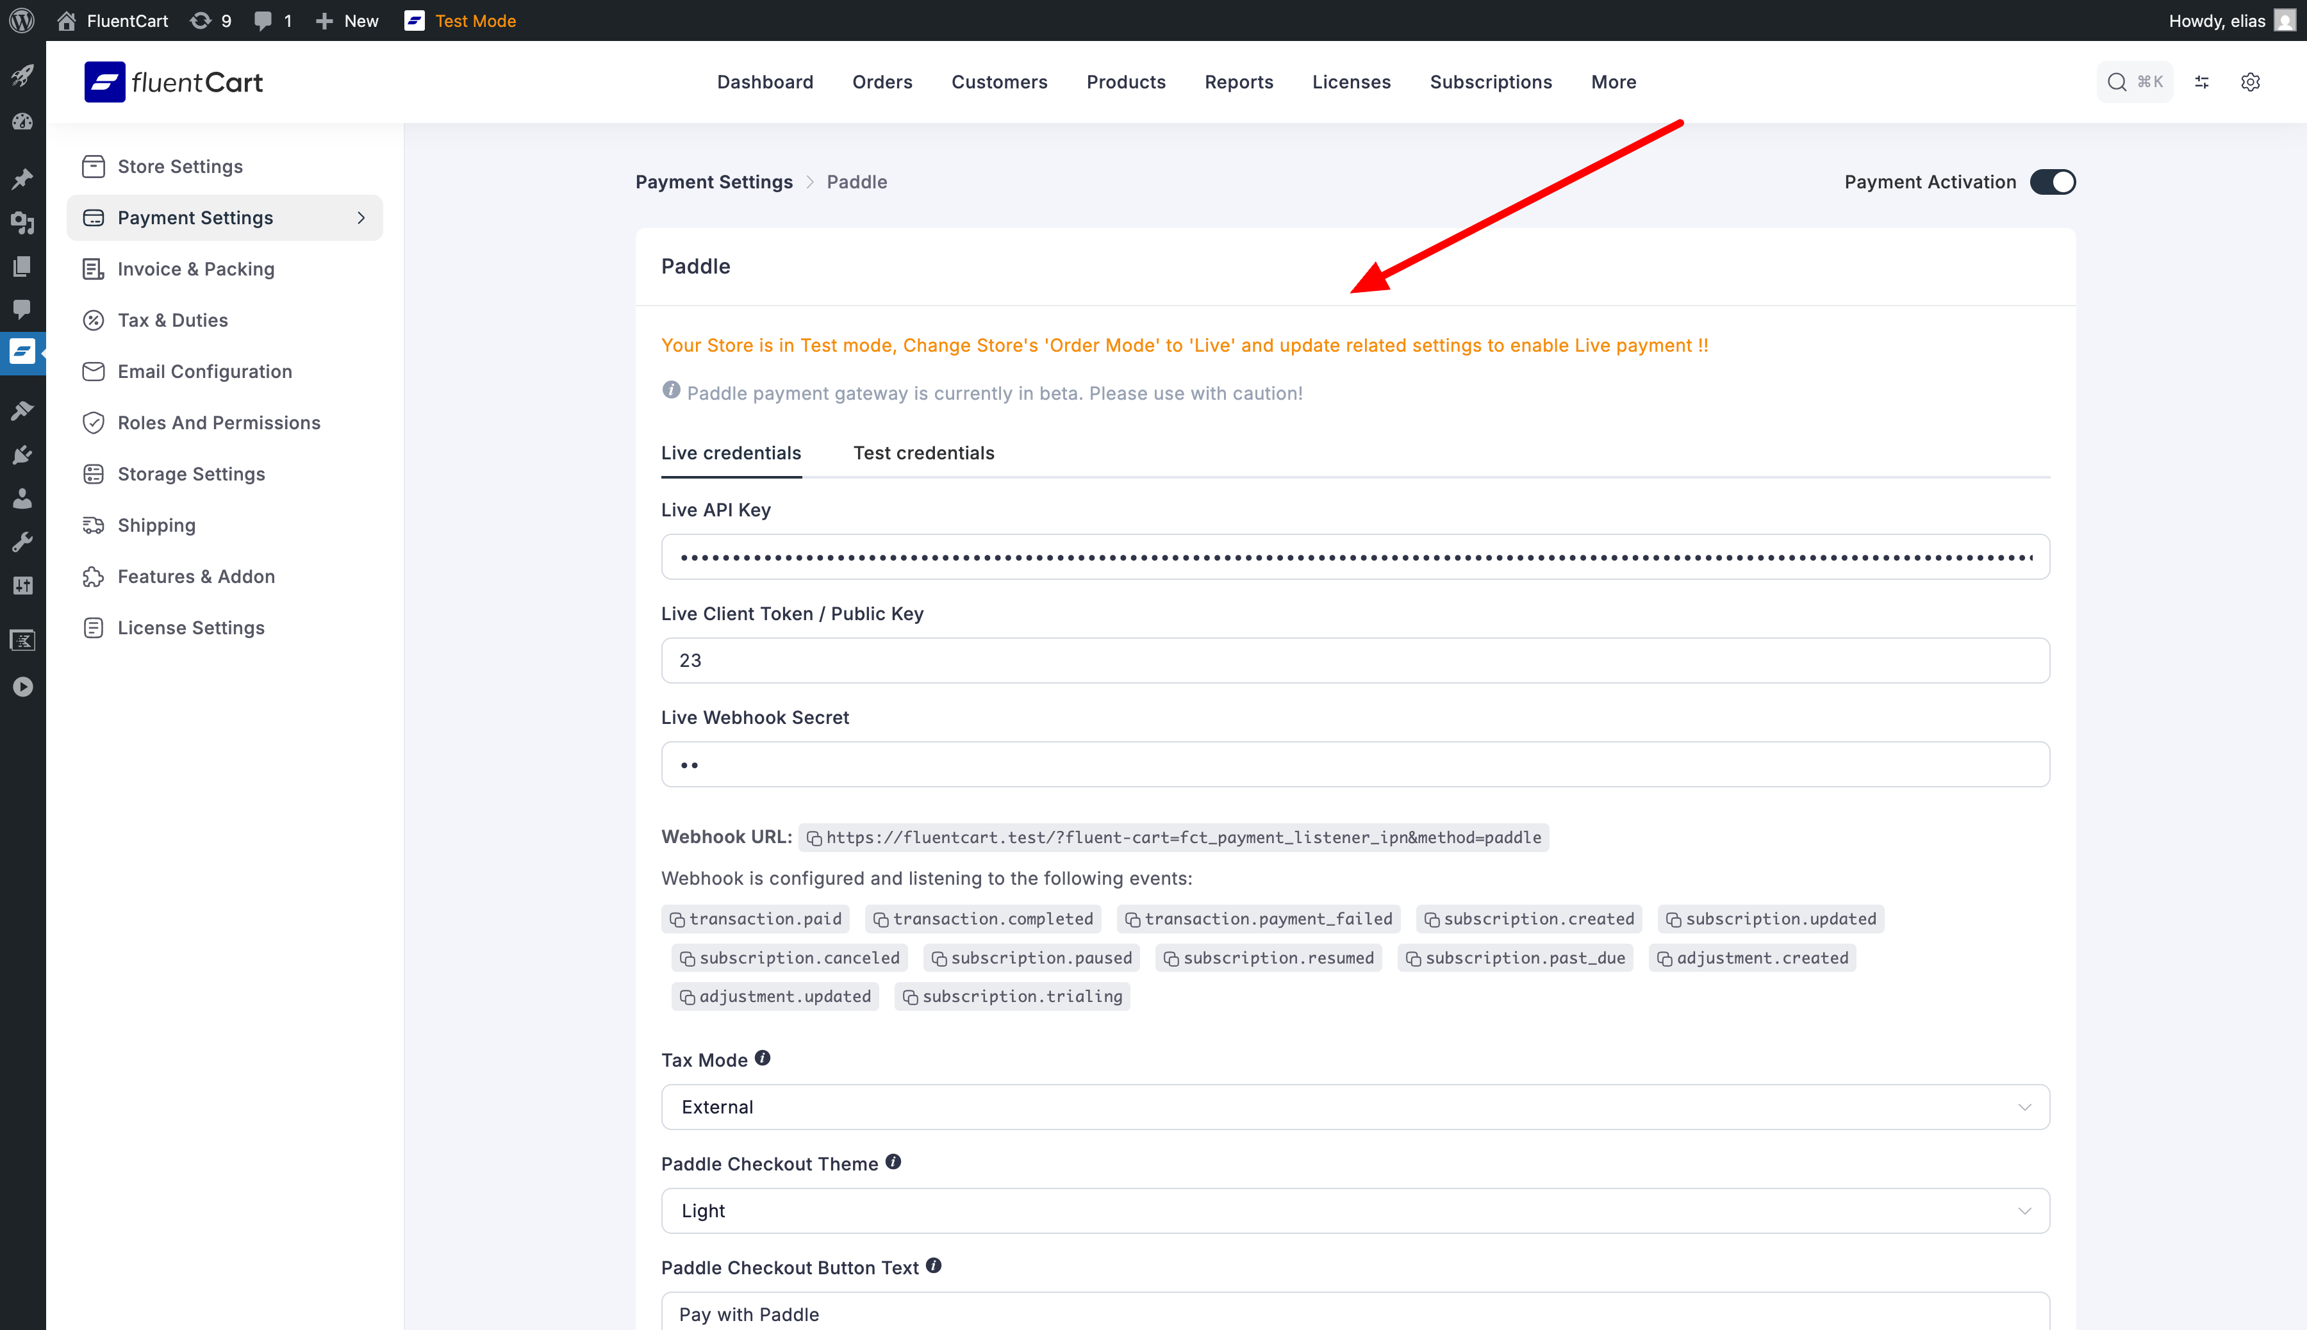Open the Subscriptions menu item
Viewport: 2307px width, 1330px height.
[x=1490, y=82]
